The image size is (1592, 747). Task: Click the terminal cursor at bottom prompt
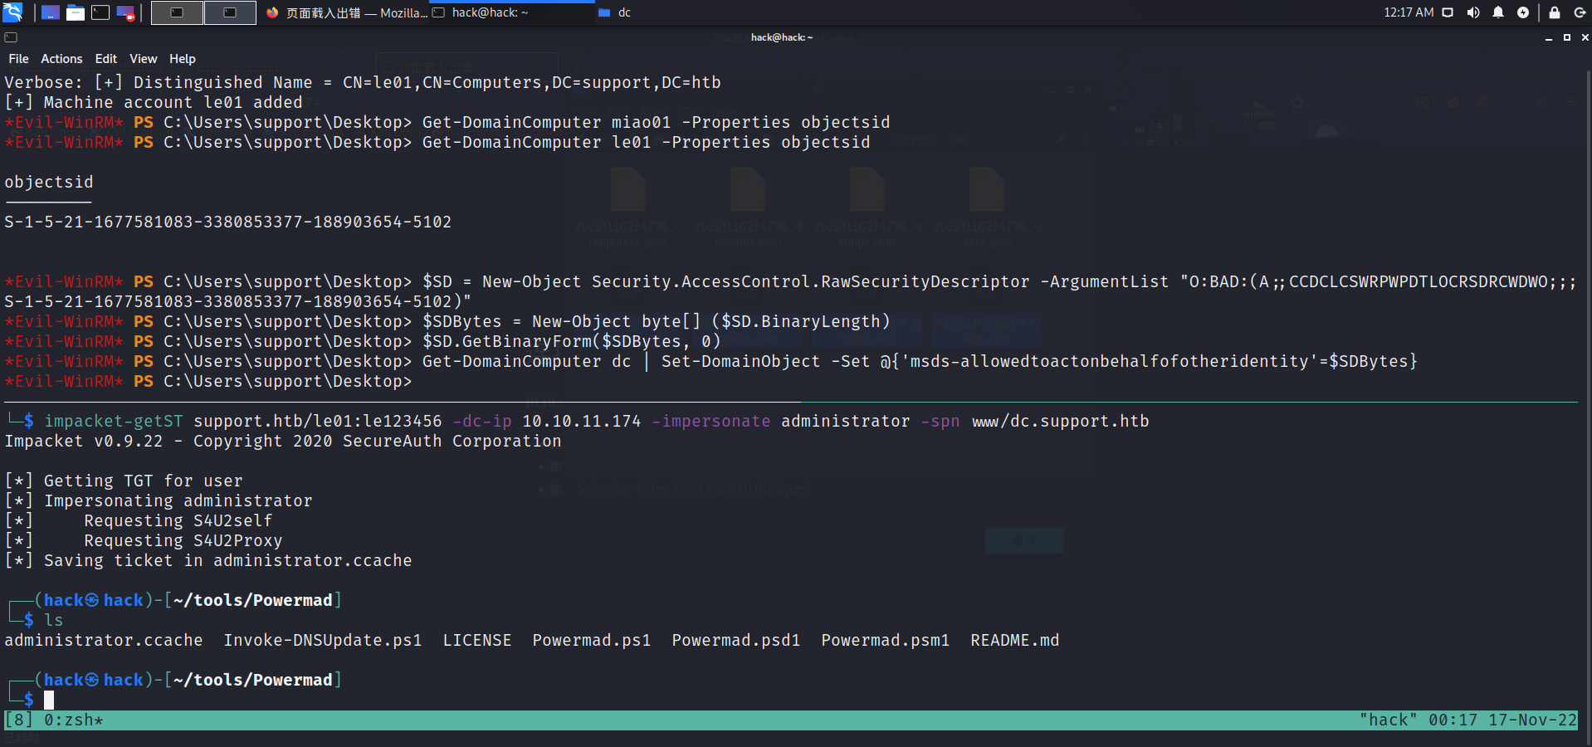click(x=49, y=700)
